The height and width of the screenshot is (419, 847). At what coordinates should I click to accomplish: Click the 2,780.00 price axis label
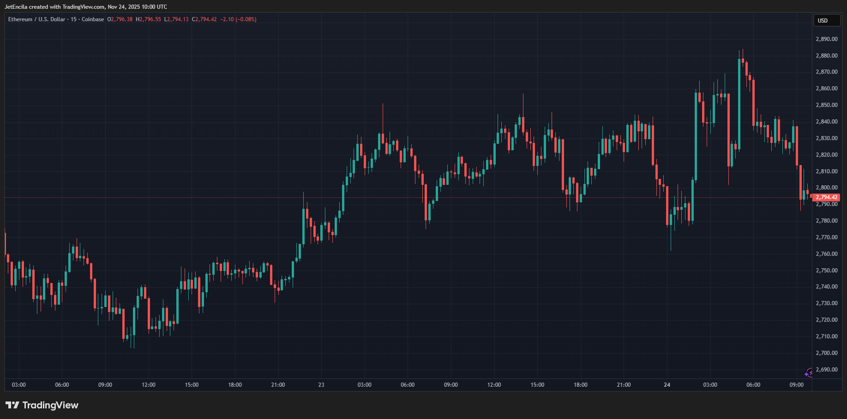827,221
